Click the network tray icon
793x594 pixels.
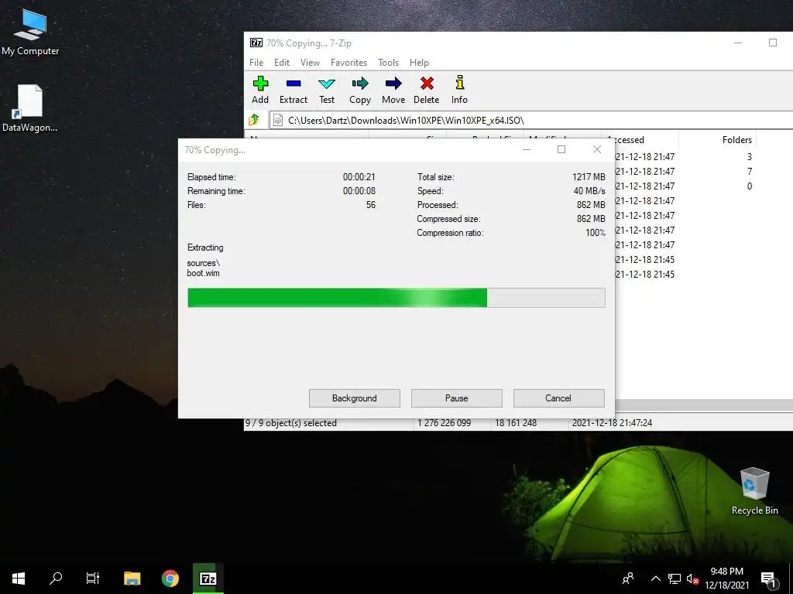pyautogui.click(x=675, y=579)
